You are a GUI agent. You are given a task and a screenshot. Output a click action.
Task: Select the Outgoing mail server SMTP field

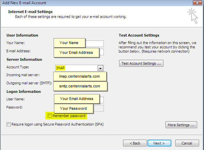pyautogui.click(x=80, y=86)
